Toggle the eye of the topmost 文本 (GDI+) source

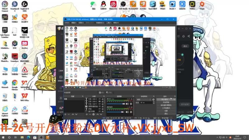(x=100, y=99)
